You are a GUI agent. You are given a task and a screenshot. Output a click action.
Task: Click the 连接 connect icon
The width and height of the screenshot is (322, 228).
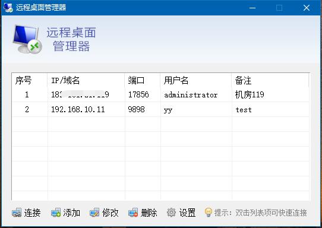point(17,213)
